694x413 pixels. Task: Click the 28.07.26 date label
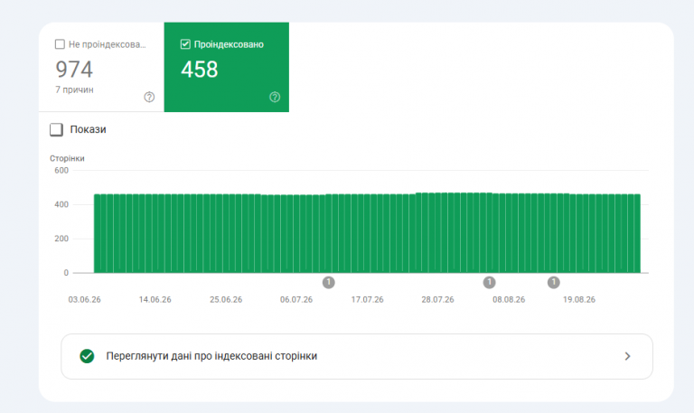tap(437, 300)
